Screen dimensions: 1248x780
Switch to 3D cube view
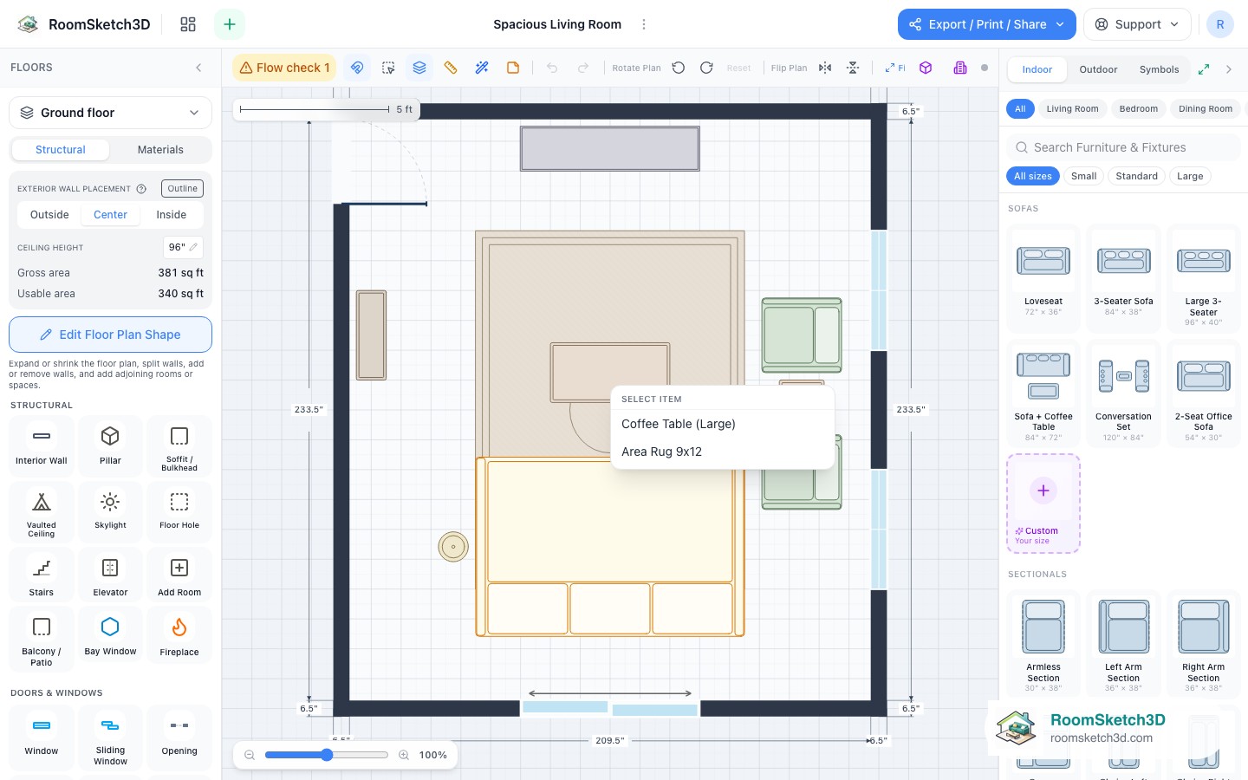point(926,68)
